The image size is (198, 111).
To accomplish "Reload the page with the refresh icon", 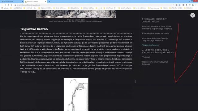I will pyautogui.click(x=8, y=5).
